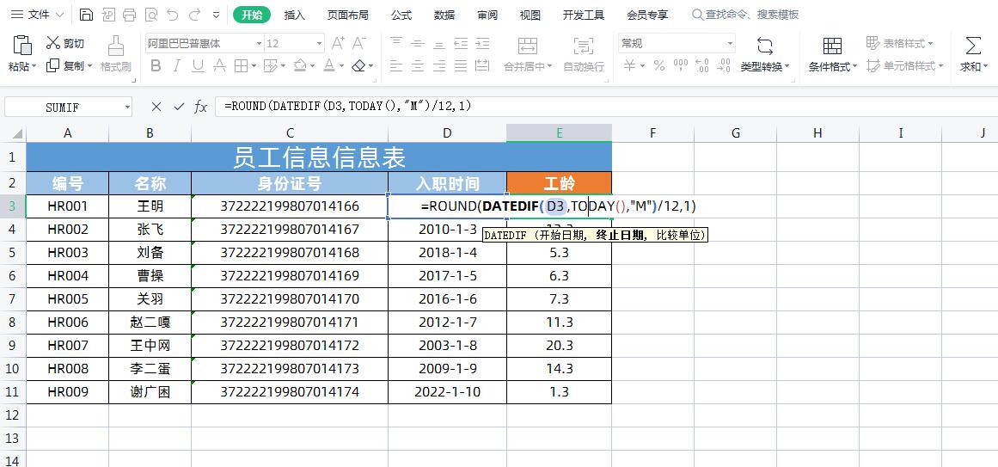This screenshot has width=998, height=467.
Task: Open the Developer Tools (开发工具) tab
Action: point(584,15)
